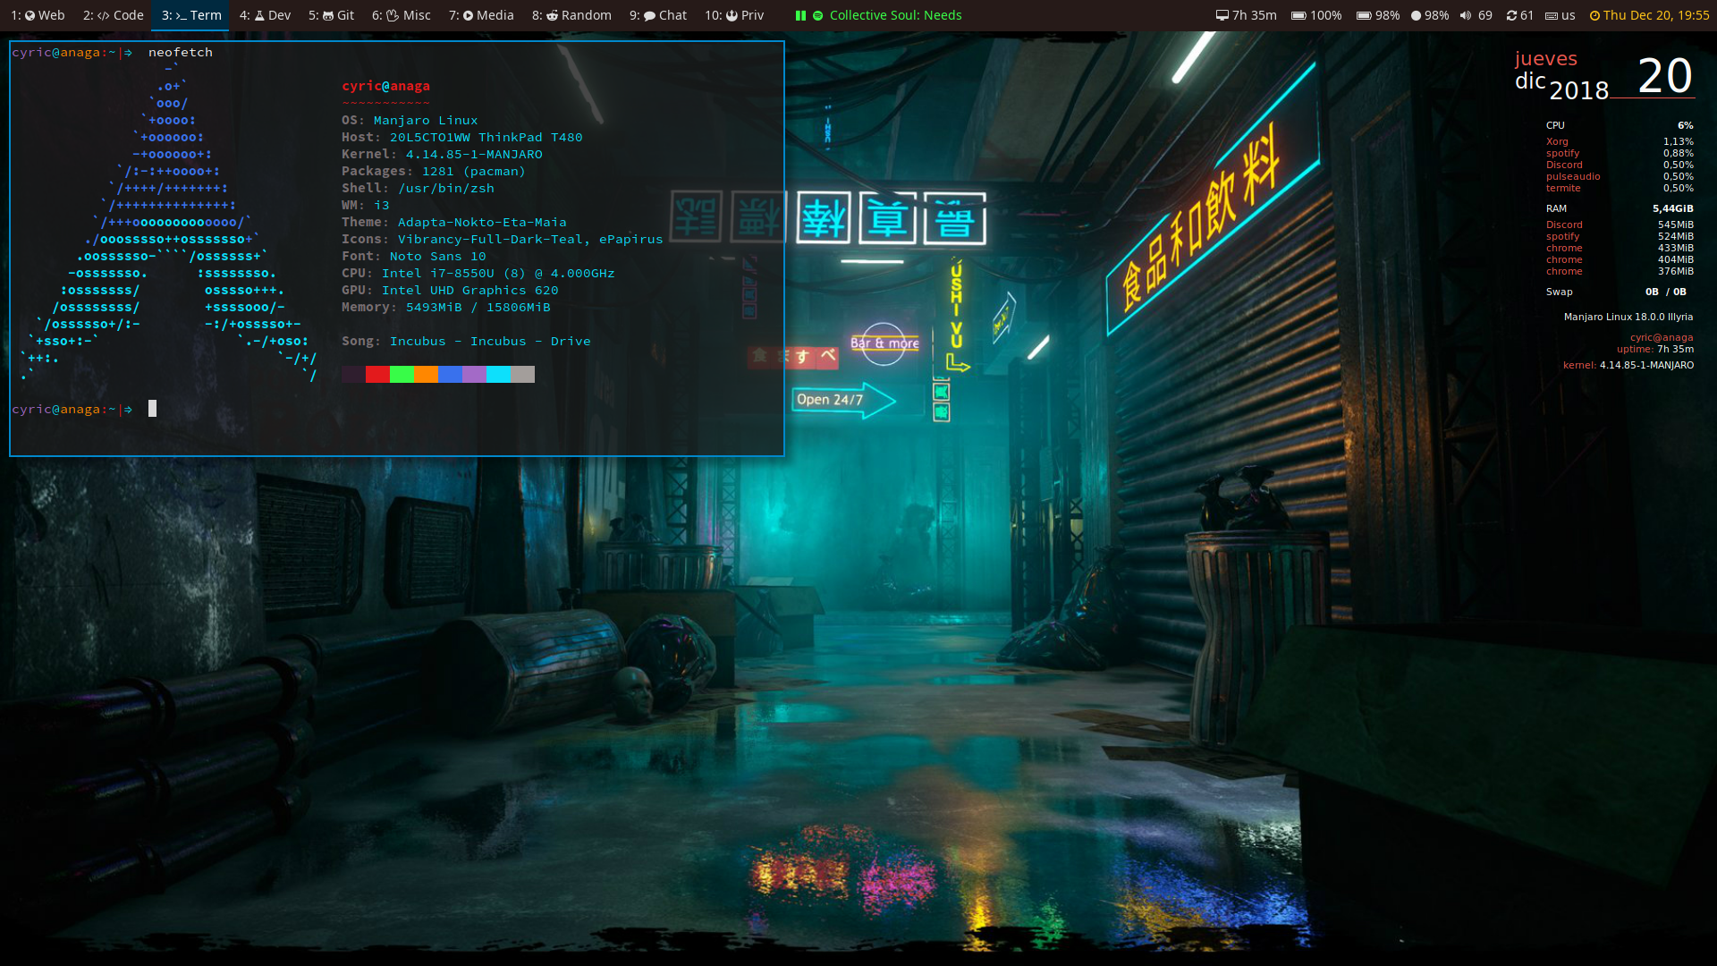The width and height of the screenshot is (1717, 966).
Task: Click the clock icon beside the date
Action: pyautogui.click(x=1594, y=15)
